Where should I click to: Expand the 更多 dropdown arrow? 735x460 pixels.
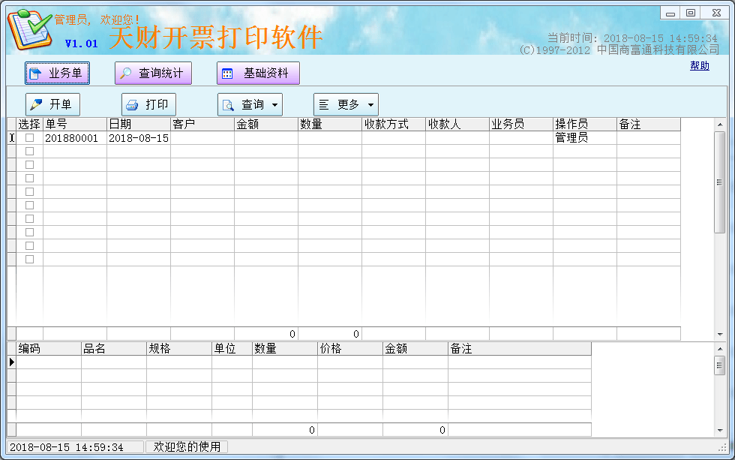370,105
